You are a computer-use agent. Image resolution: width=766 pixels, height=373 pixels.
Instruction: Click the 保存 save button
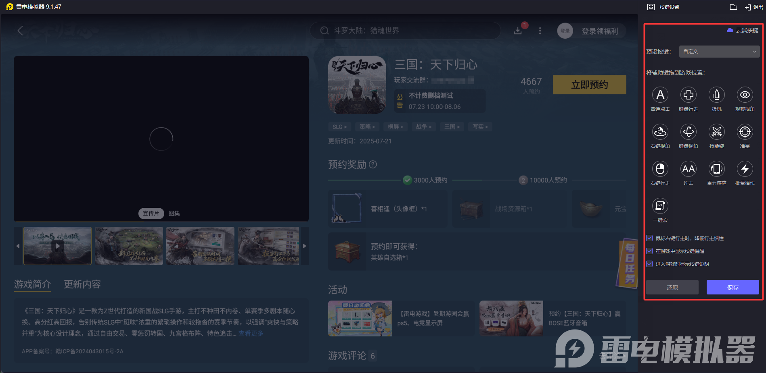coord(733,287)
